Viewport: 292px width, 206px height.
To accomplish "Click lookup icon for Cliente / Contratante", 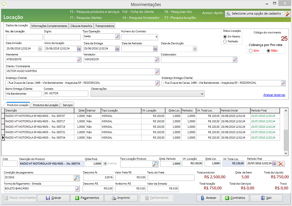I will click(x=157, y=71).
